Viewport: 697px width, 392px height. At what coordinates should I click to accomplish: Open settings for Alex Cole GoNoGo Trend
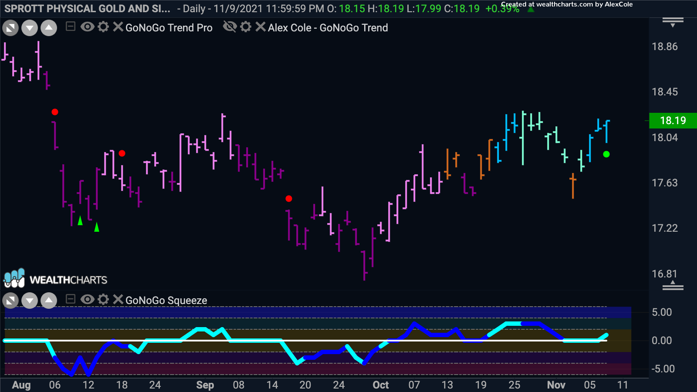pyautogui.click(x=246, y=27)
